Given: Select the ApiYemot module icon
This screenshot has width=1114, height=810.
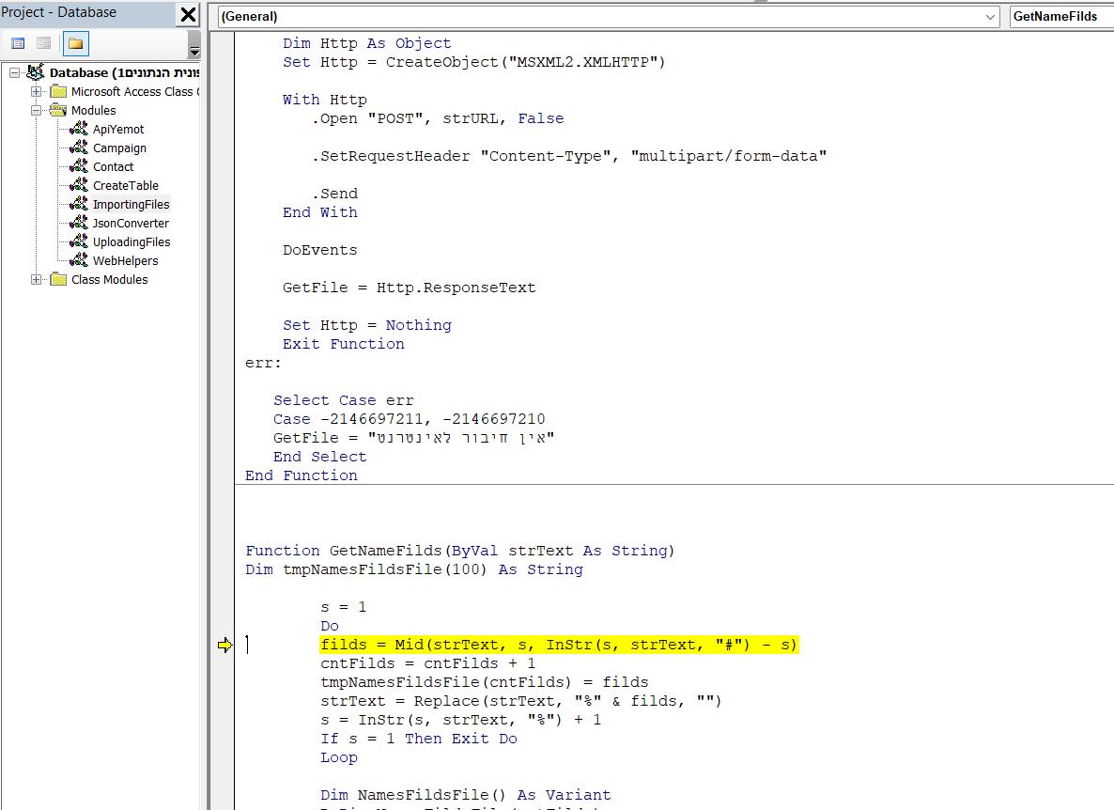Looking at the screenshot, I should coord(79,130).
